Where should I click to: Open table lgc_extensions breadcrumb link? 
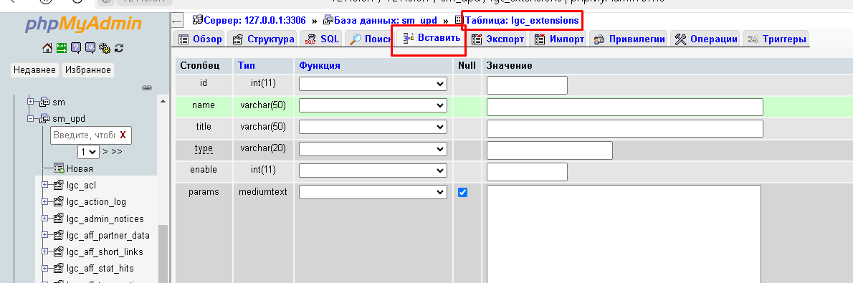pyautogui.click(x=521, y=21)
